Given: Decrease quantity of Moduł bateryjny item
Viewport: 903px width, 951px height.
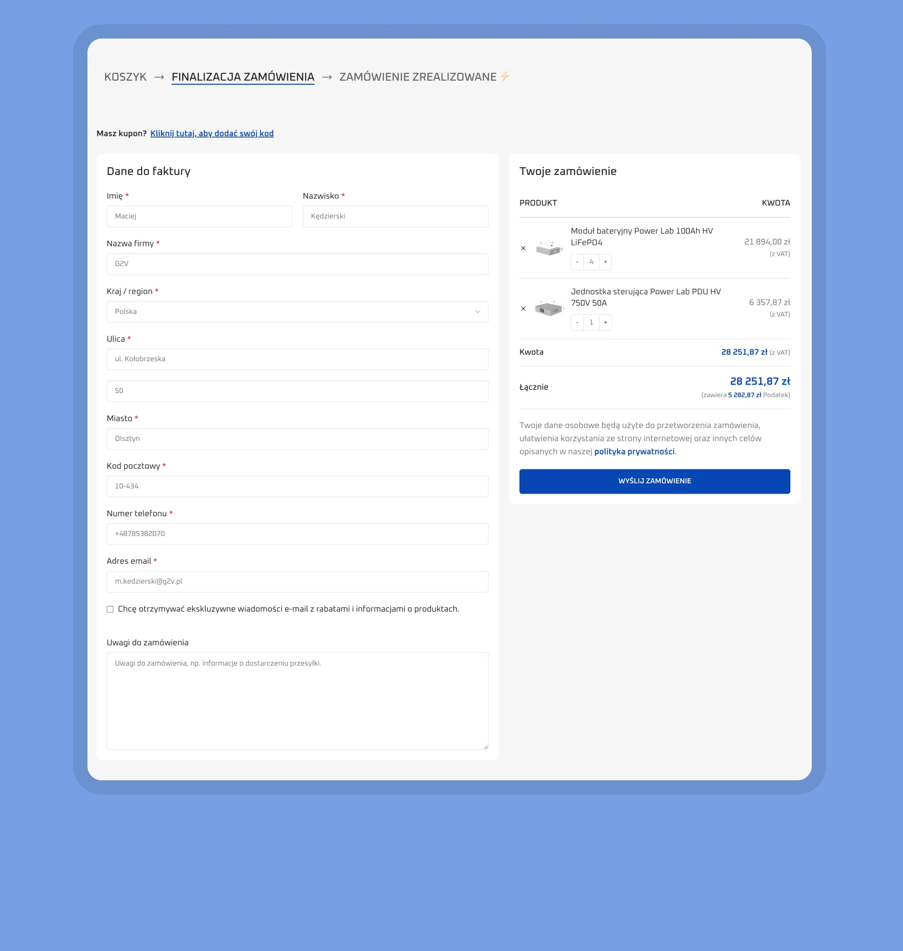Looking at the screenshot, I should click(x=577, y=262).
